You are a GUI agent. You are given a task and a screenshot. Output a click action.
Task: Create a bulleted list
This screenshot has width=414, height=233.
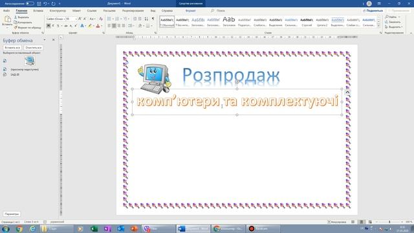point(109,19)
